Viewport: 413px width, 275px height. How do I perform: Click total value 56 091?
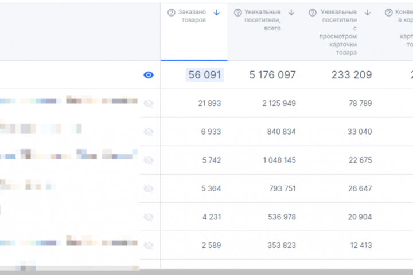point(205,75)
